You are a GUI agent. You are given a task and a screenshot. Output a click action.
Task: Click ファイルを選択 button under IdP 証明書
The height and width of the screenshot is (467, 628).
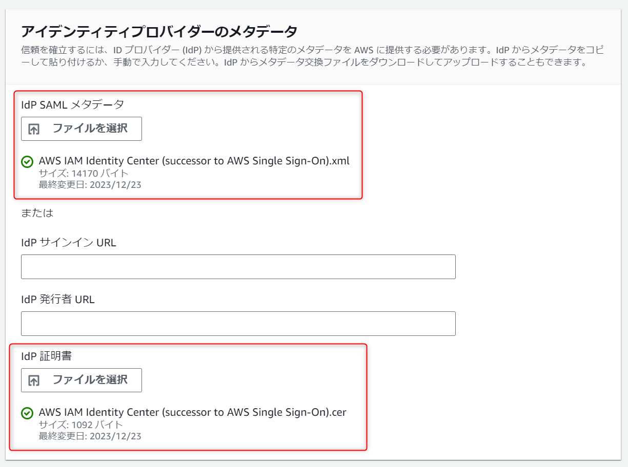[82, 380]
